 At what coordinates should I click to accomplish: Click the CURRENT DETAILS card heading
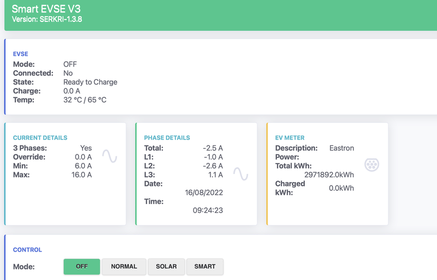(x=40, y=138)
